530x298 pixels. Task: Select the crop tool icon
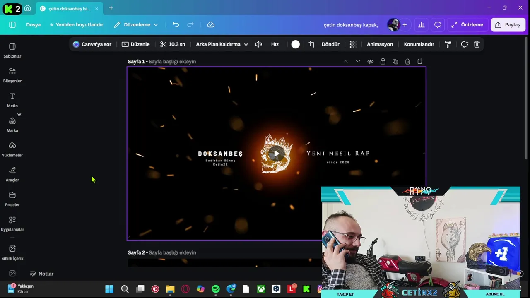312,44
